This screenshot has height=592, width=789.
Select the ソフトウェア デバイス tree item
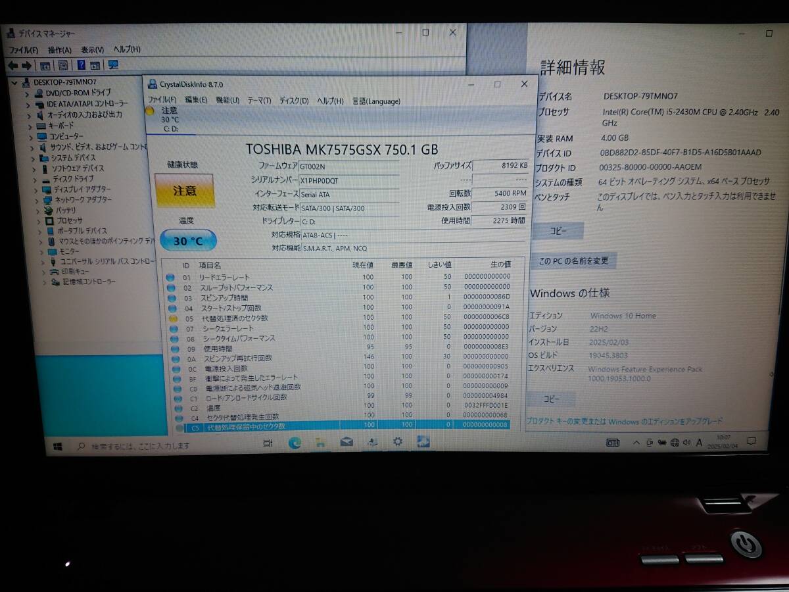point(77,168)
